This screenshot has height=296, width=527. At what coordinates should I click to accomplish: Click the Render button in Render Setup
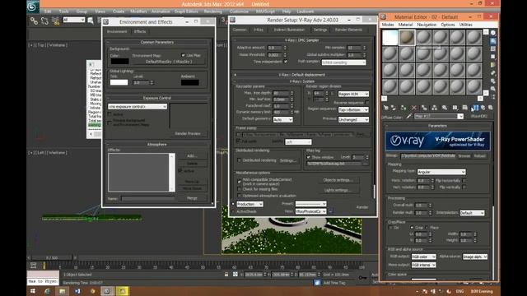coord(362,207)
